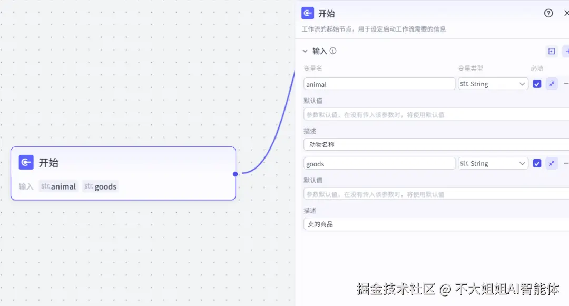
Task: Click default value field under animal
Action: pos(436,115)
